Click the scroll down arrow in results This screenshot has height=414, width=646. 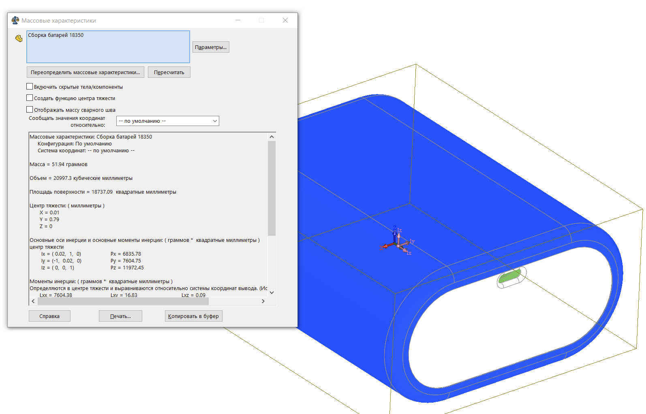click(272, 292)
